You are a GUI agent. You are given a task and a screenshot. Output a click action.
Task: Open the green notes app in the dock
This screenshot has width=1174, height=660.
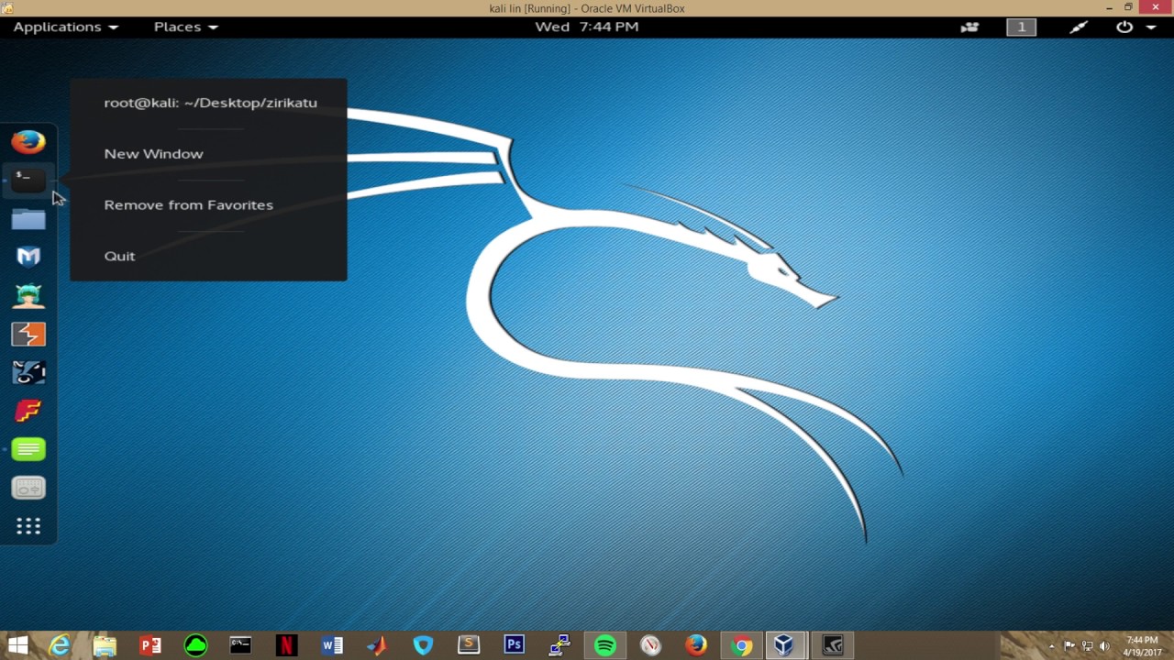tap(28, 449)
